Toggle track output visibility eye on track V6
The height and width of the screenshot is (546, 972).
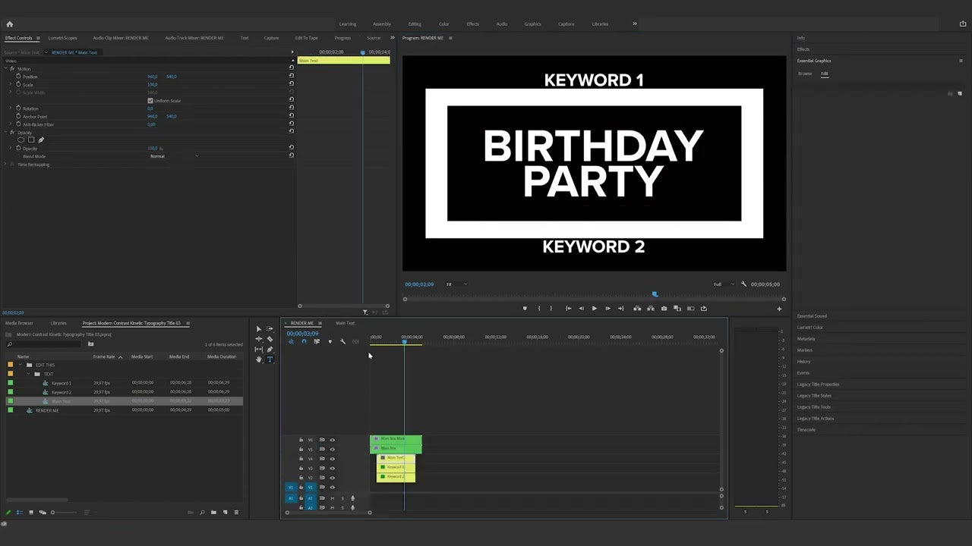(x=333, y=440)
